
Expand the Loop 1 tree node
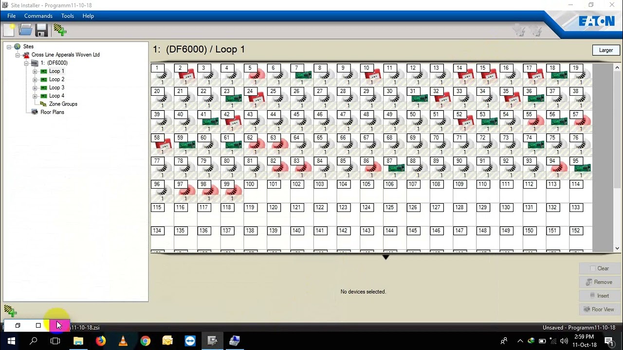click(35, 71)
